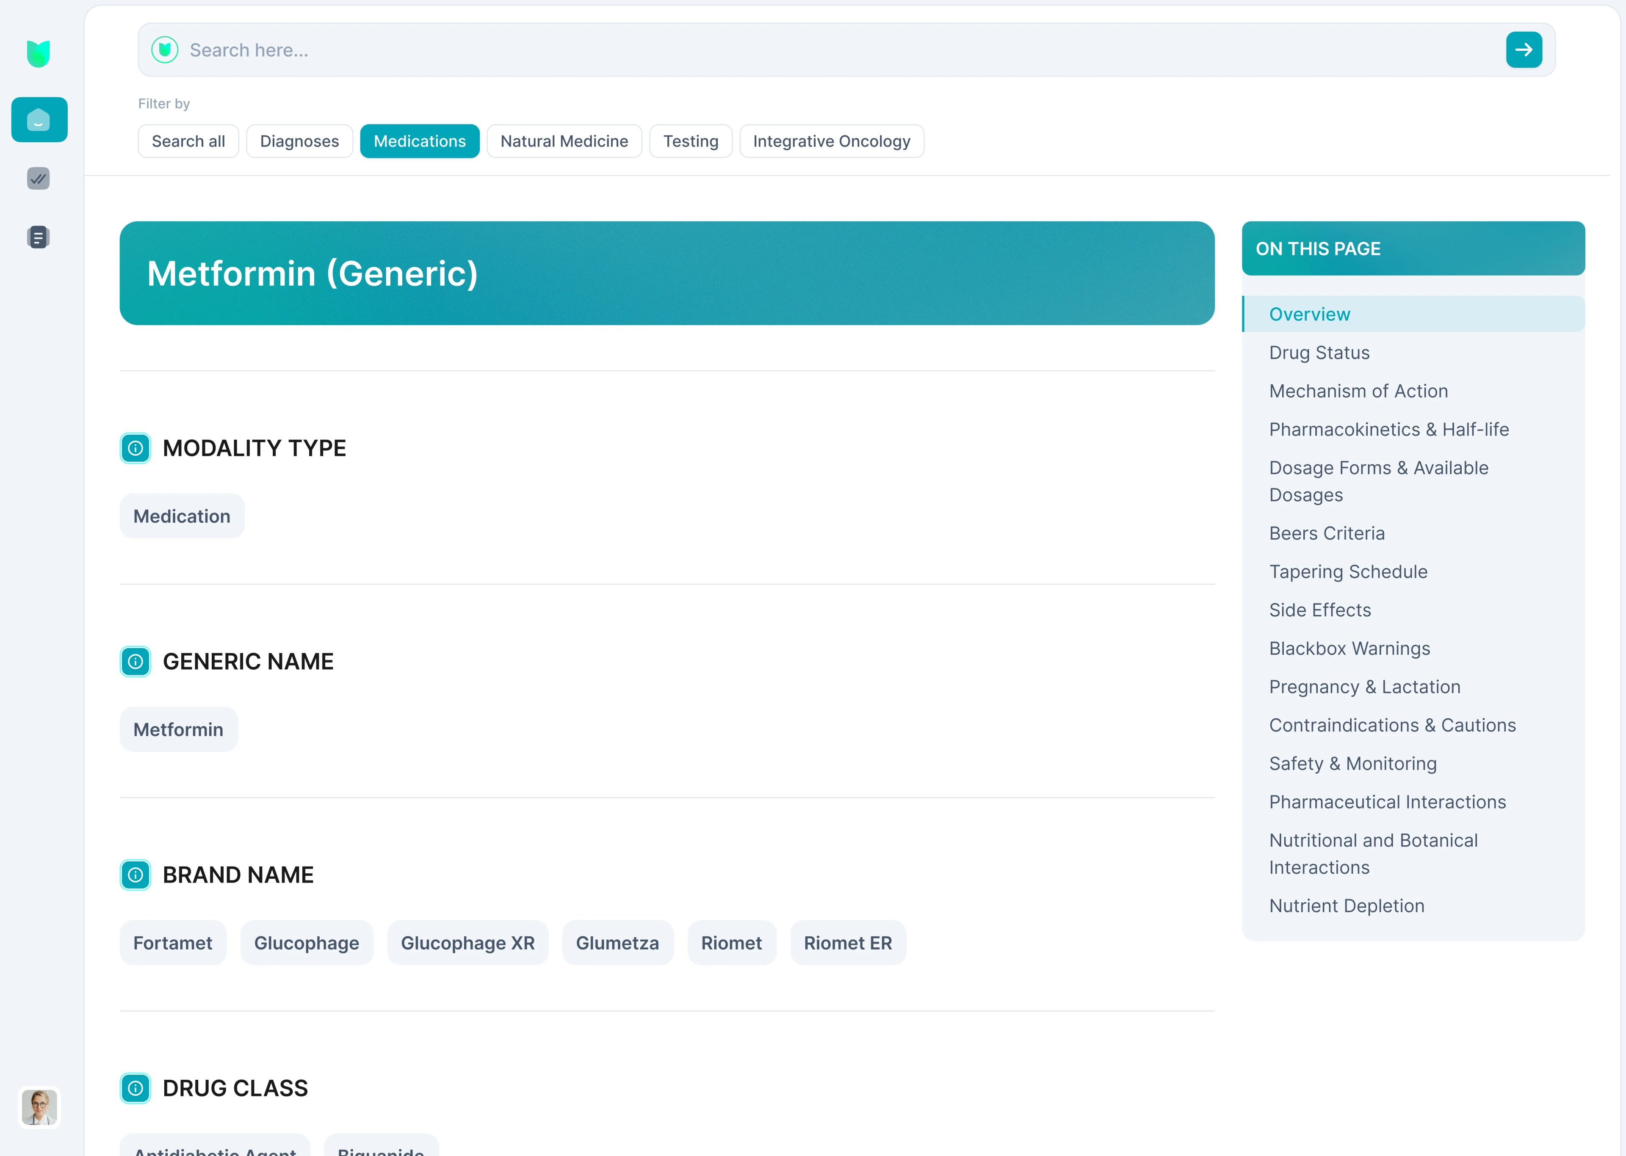
Task: Select the Diagnoses filter
Action: tap(300, 141)
